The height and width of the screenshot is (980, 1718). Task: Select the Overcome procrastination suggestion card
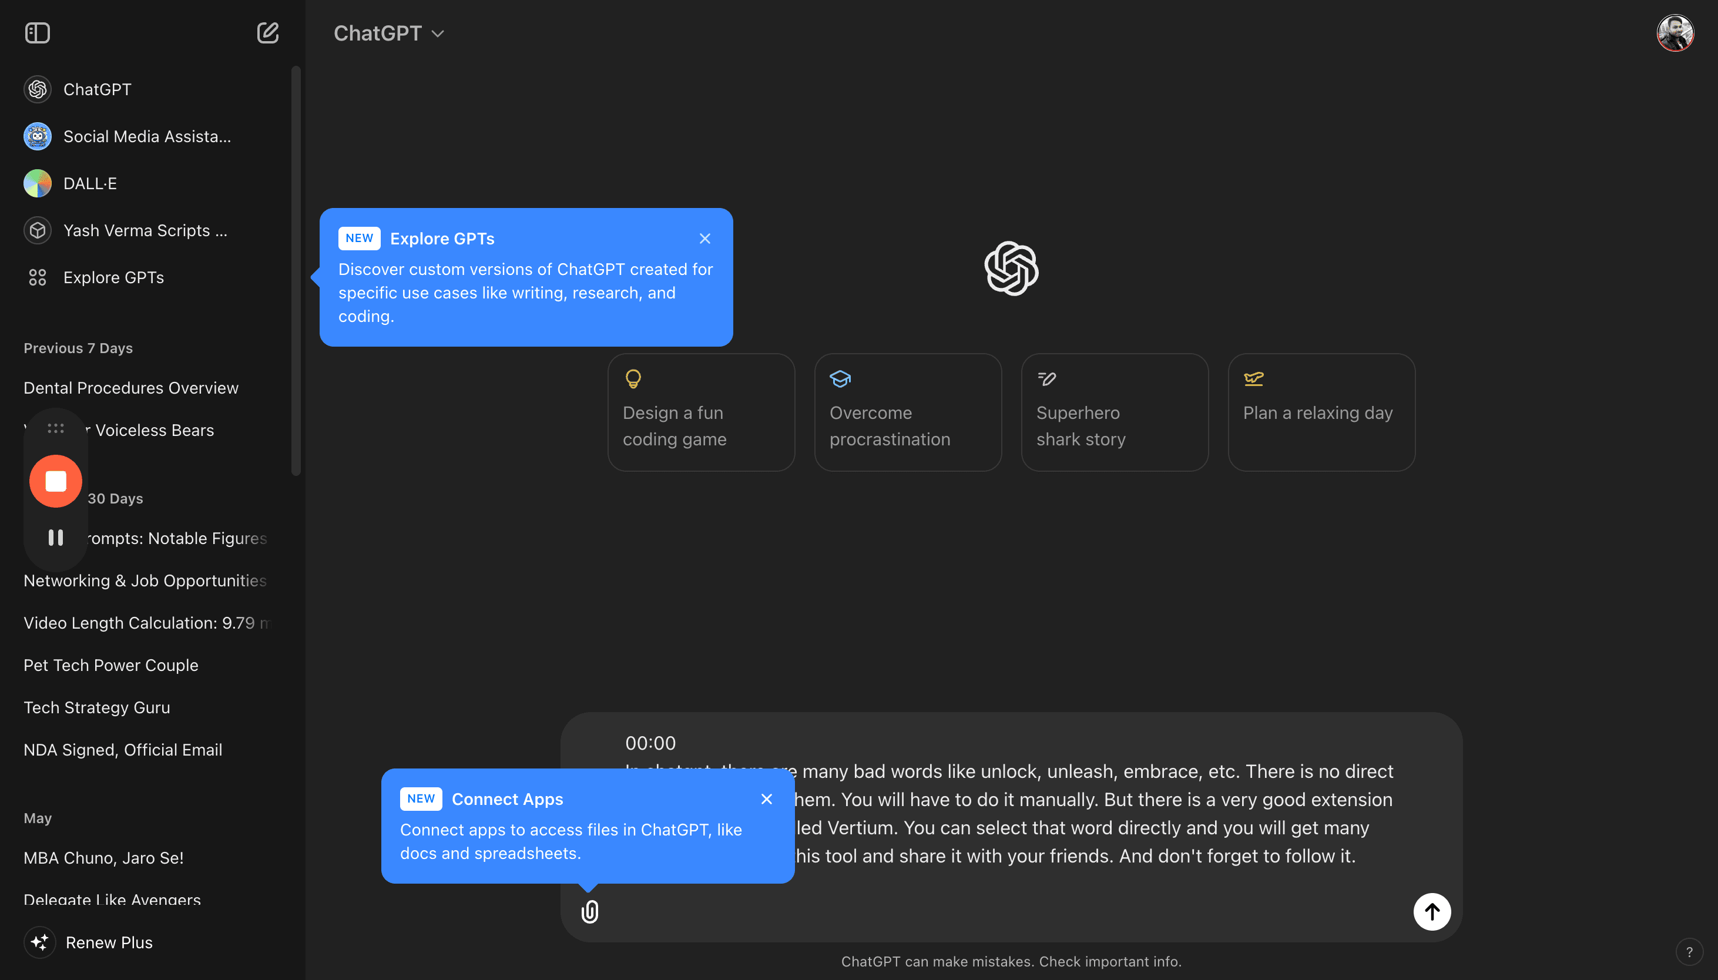click(908, 412)
